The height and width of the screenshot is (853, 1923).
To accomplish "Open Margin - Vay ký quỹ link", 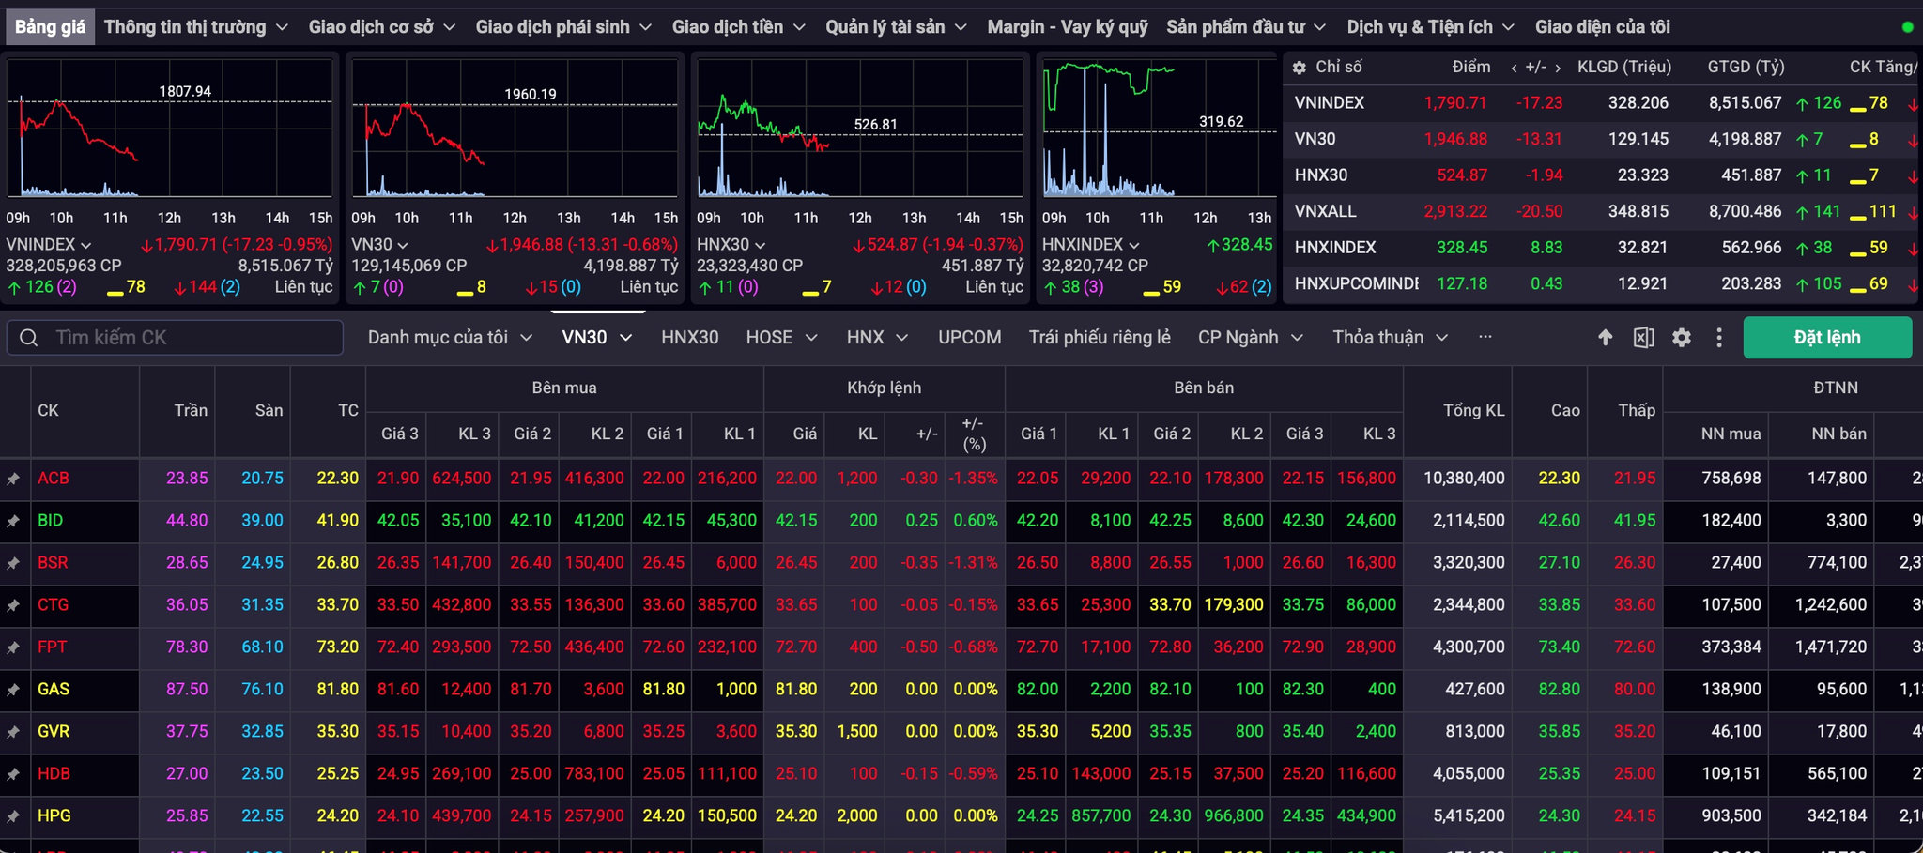I will point(1068,27).
